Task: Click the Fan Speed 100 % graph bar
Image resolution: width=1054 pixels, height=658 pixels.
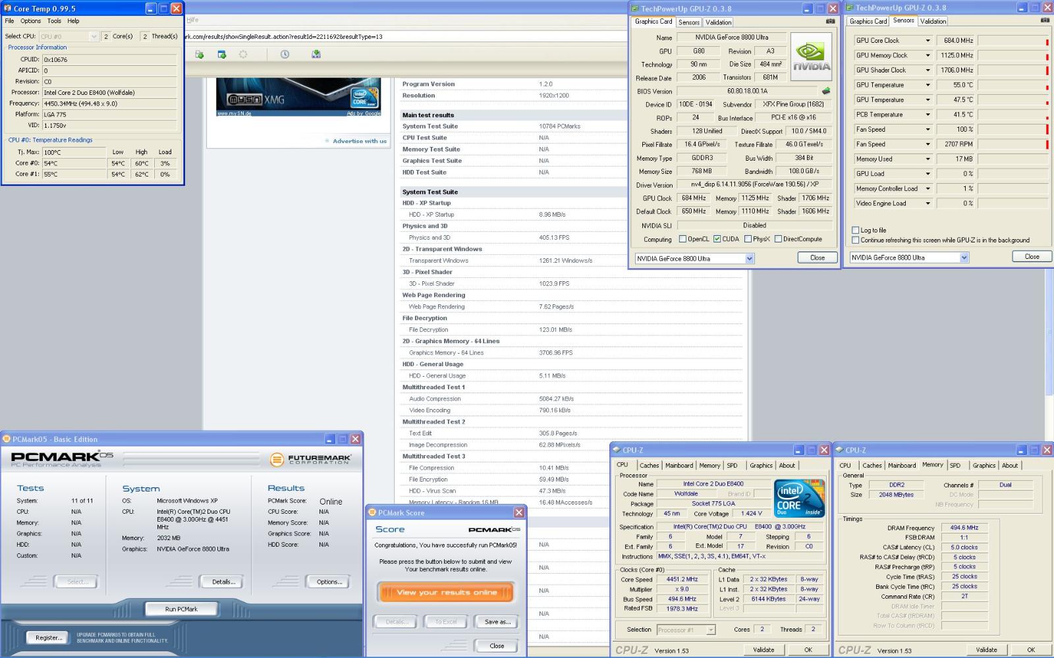Action: (1013, 129)
